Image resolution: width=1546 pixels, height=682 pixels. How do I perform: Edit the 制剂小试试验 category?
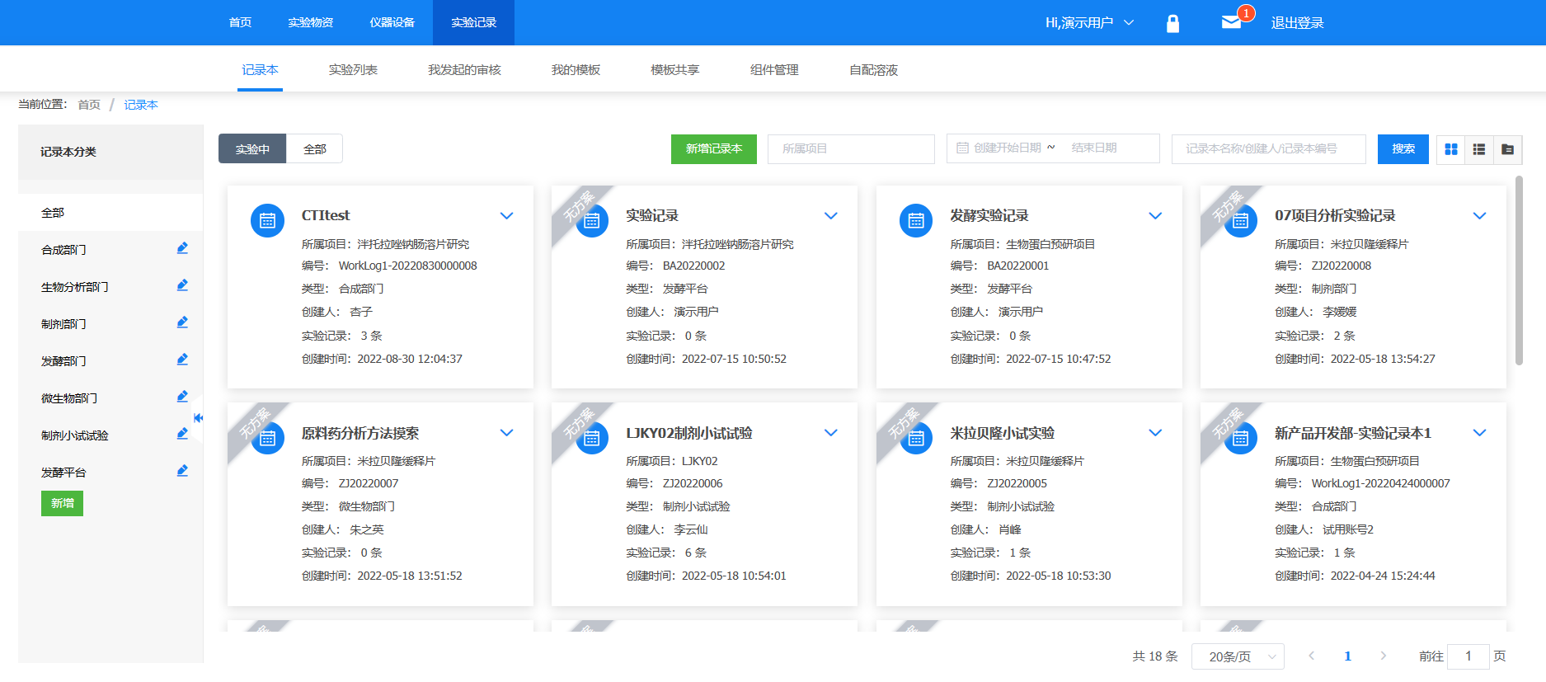[182, 434]
